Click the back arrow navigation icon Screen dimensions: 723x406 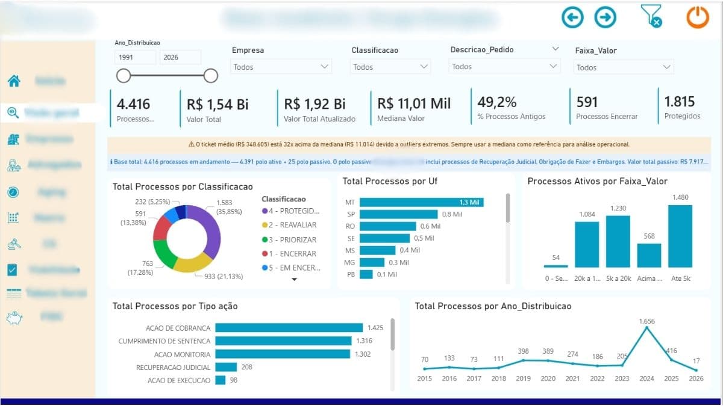pyautogui.click(x=572, y=17)
